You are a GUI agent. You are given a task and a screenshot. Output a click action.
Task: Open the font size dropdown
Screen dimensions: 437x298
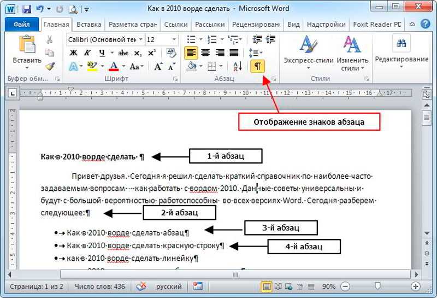(174, 39)
